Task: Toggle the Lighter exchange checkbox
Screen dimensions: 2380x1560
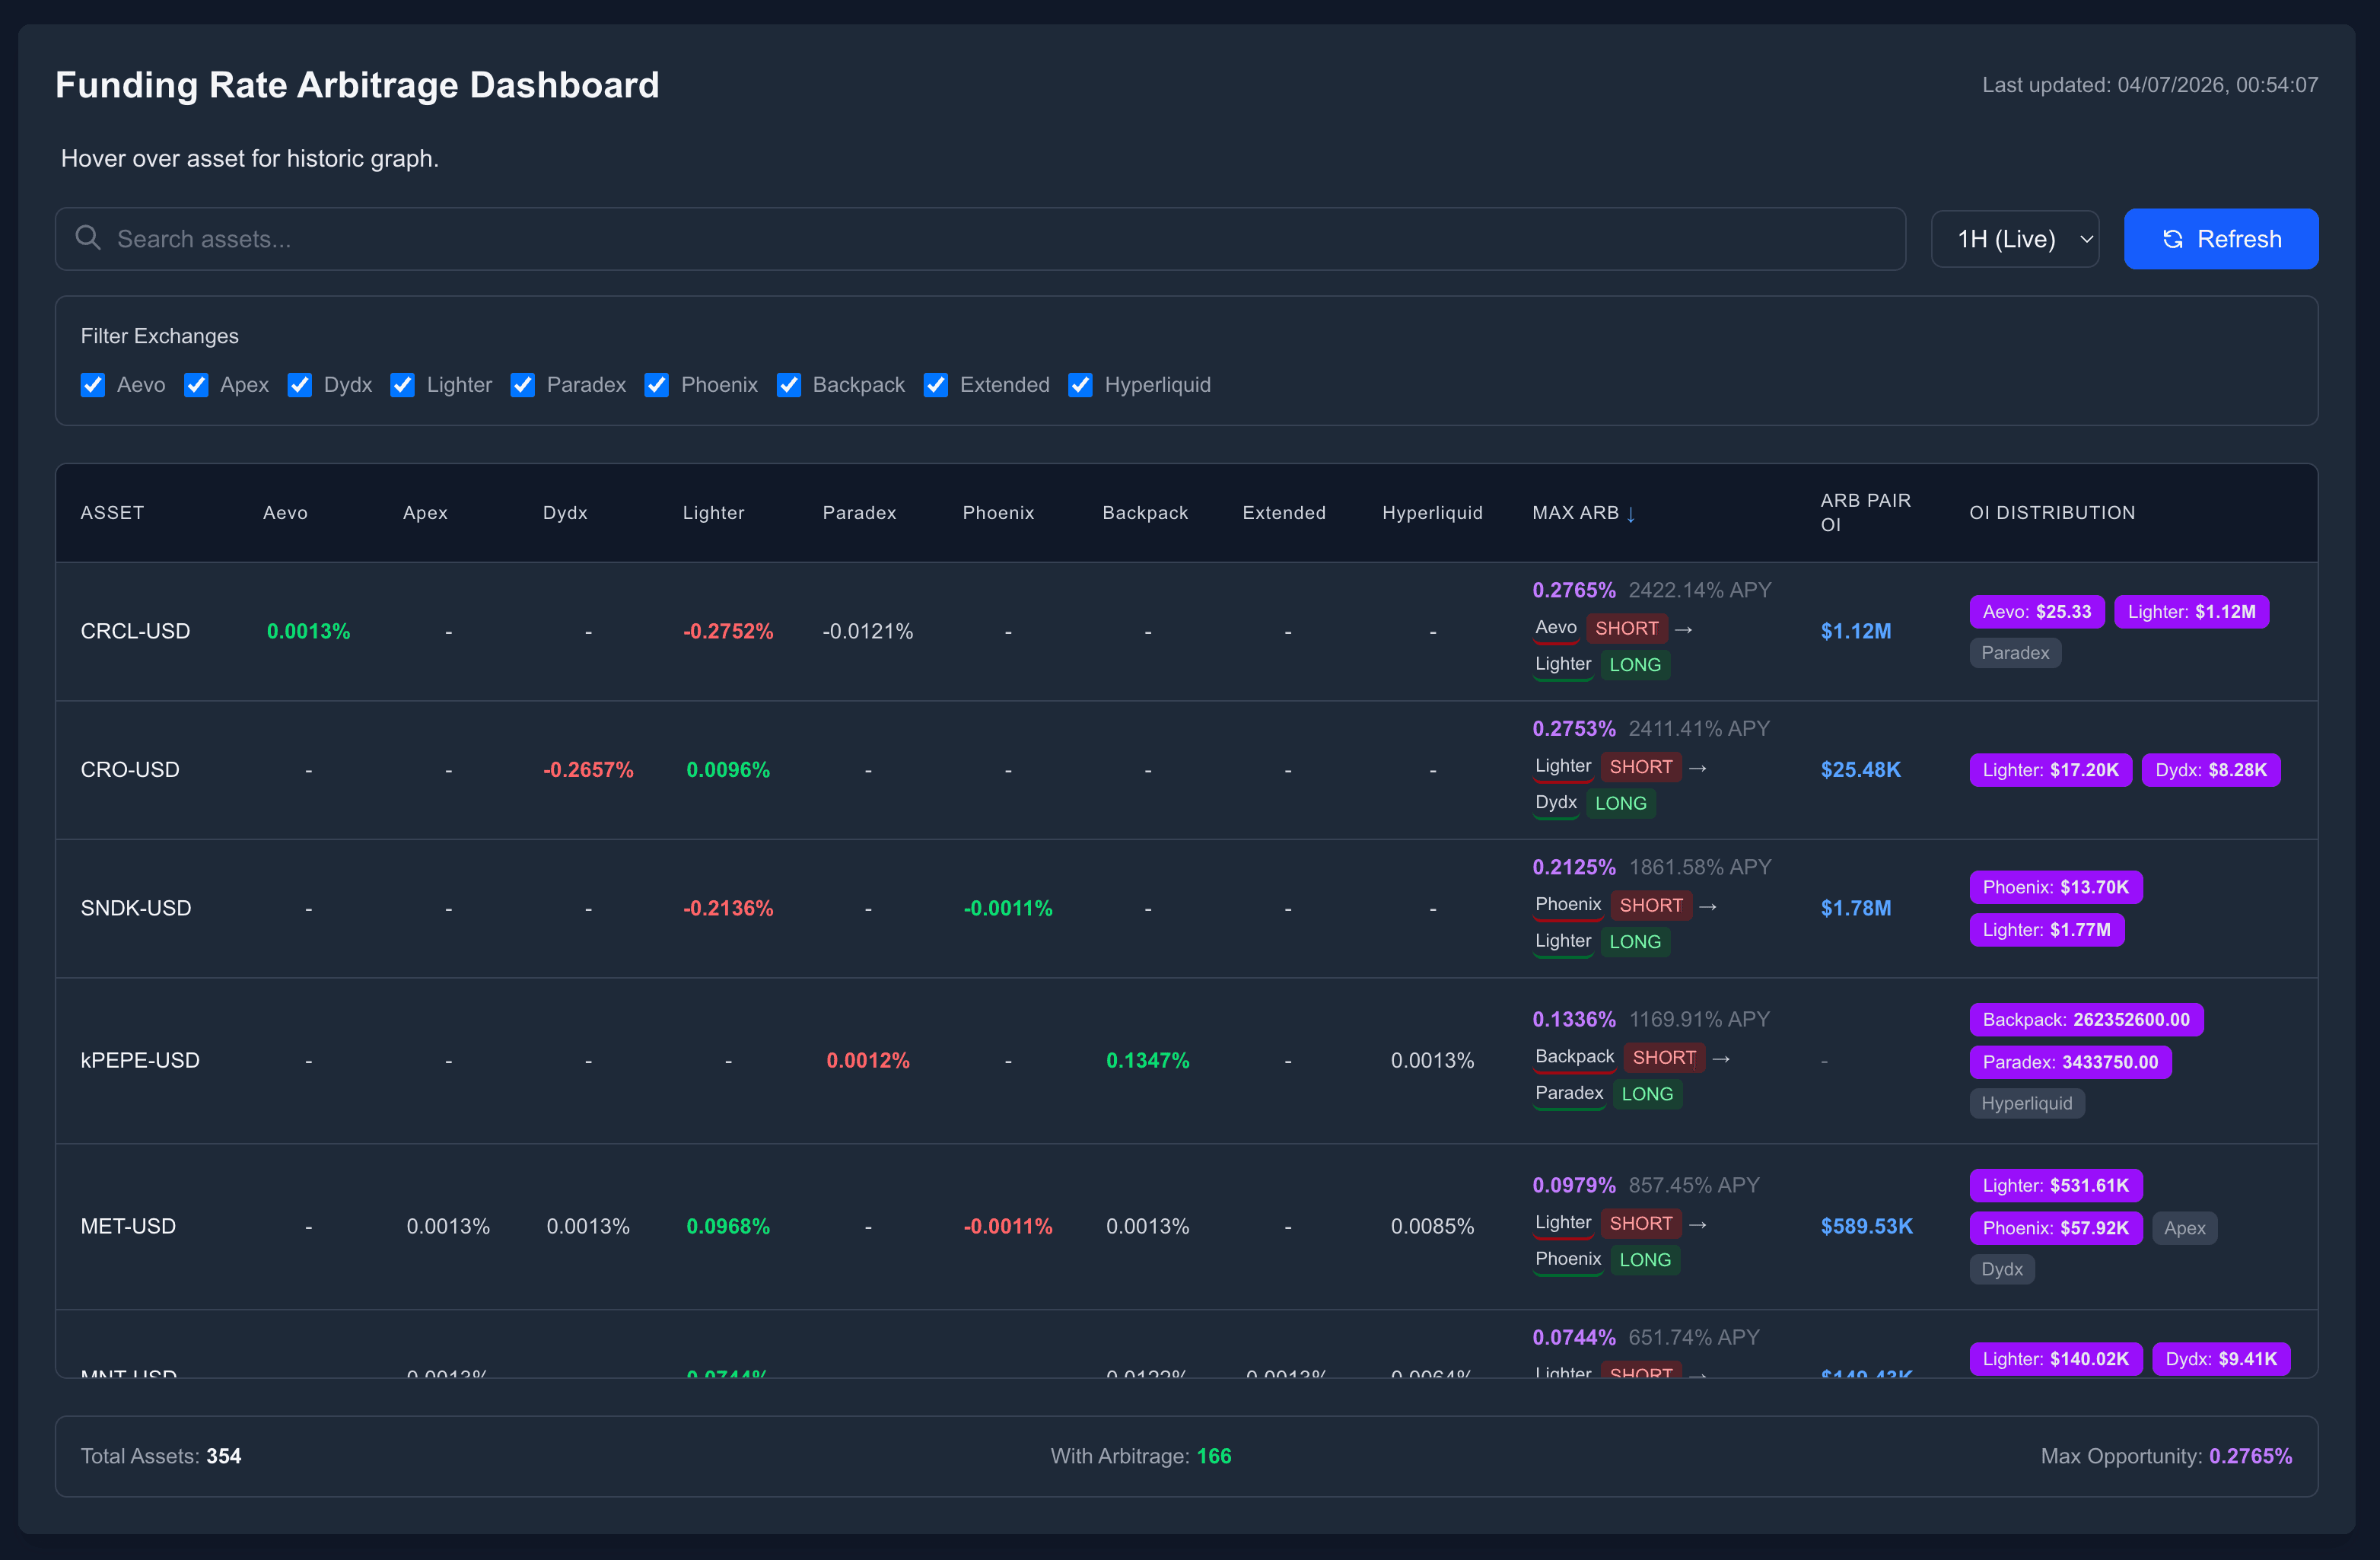Action: click(402, 385)
